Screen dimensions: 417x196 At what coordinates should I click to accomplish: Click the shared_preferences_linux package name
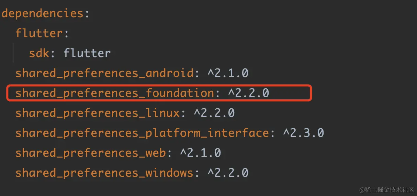tap(98, 113)
